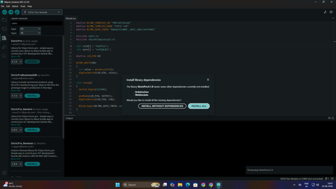Click the library search field containing sinric
The width and height of the screenshot is (336, 189).
[x=36, y=23]
